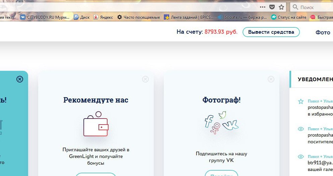The image size is (333, 176).
Task: Bookmark this page with the star icon
Action: [281, 7]
